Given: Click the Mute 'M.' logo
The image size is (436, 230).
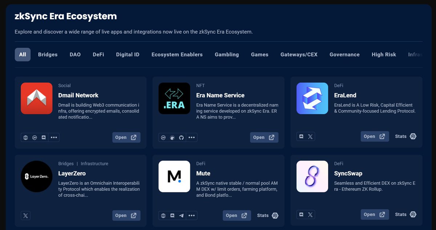Looking at the screenshot, I should pyautogui.click(x=174, y=176).
